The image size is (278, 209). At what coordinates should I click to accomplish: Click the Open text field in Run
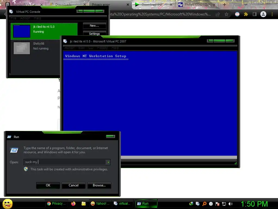point(65,162)
